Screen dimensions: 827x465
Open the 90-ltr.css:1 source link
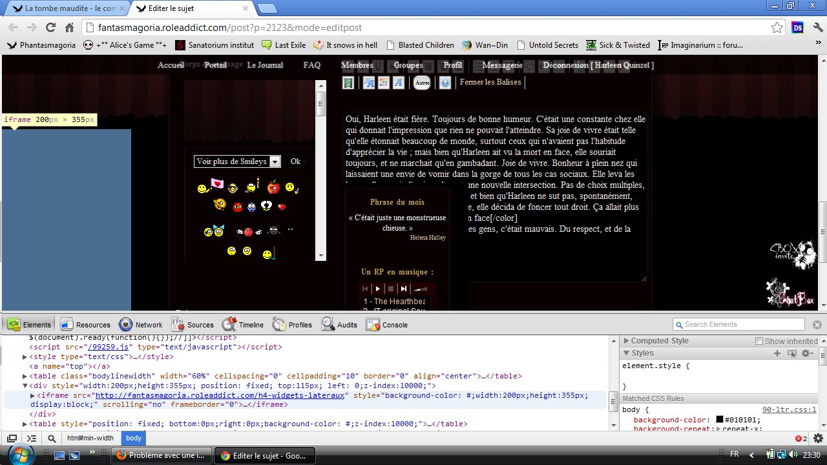click(789, 409)
